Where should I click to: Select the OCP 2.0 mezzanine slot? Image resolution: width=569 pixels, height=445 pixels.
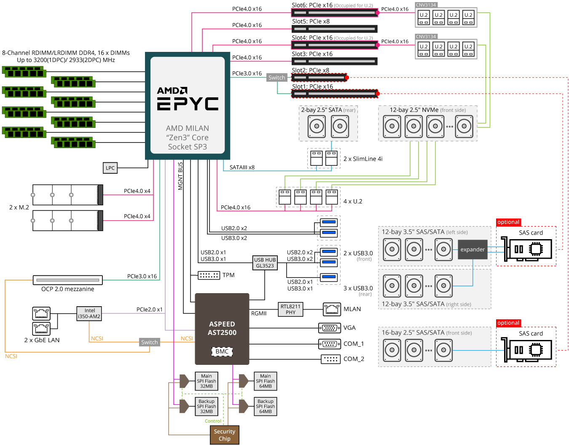[68, 280]
